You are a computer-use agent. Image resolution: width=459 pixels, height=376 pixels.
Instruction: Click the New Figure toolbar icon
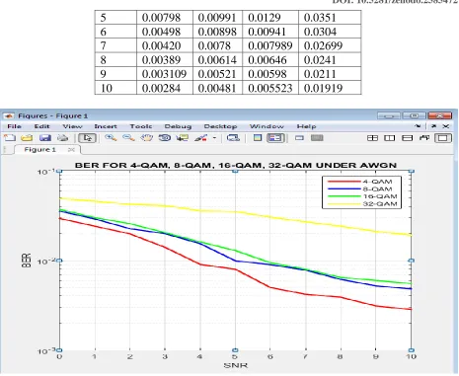[10, 138]
